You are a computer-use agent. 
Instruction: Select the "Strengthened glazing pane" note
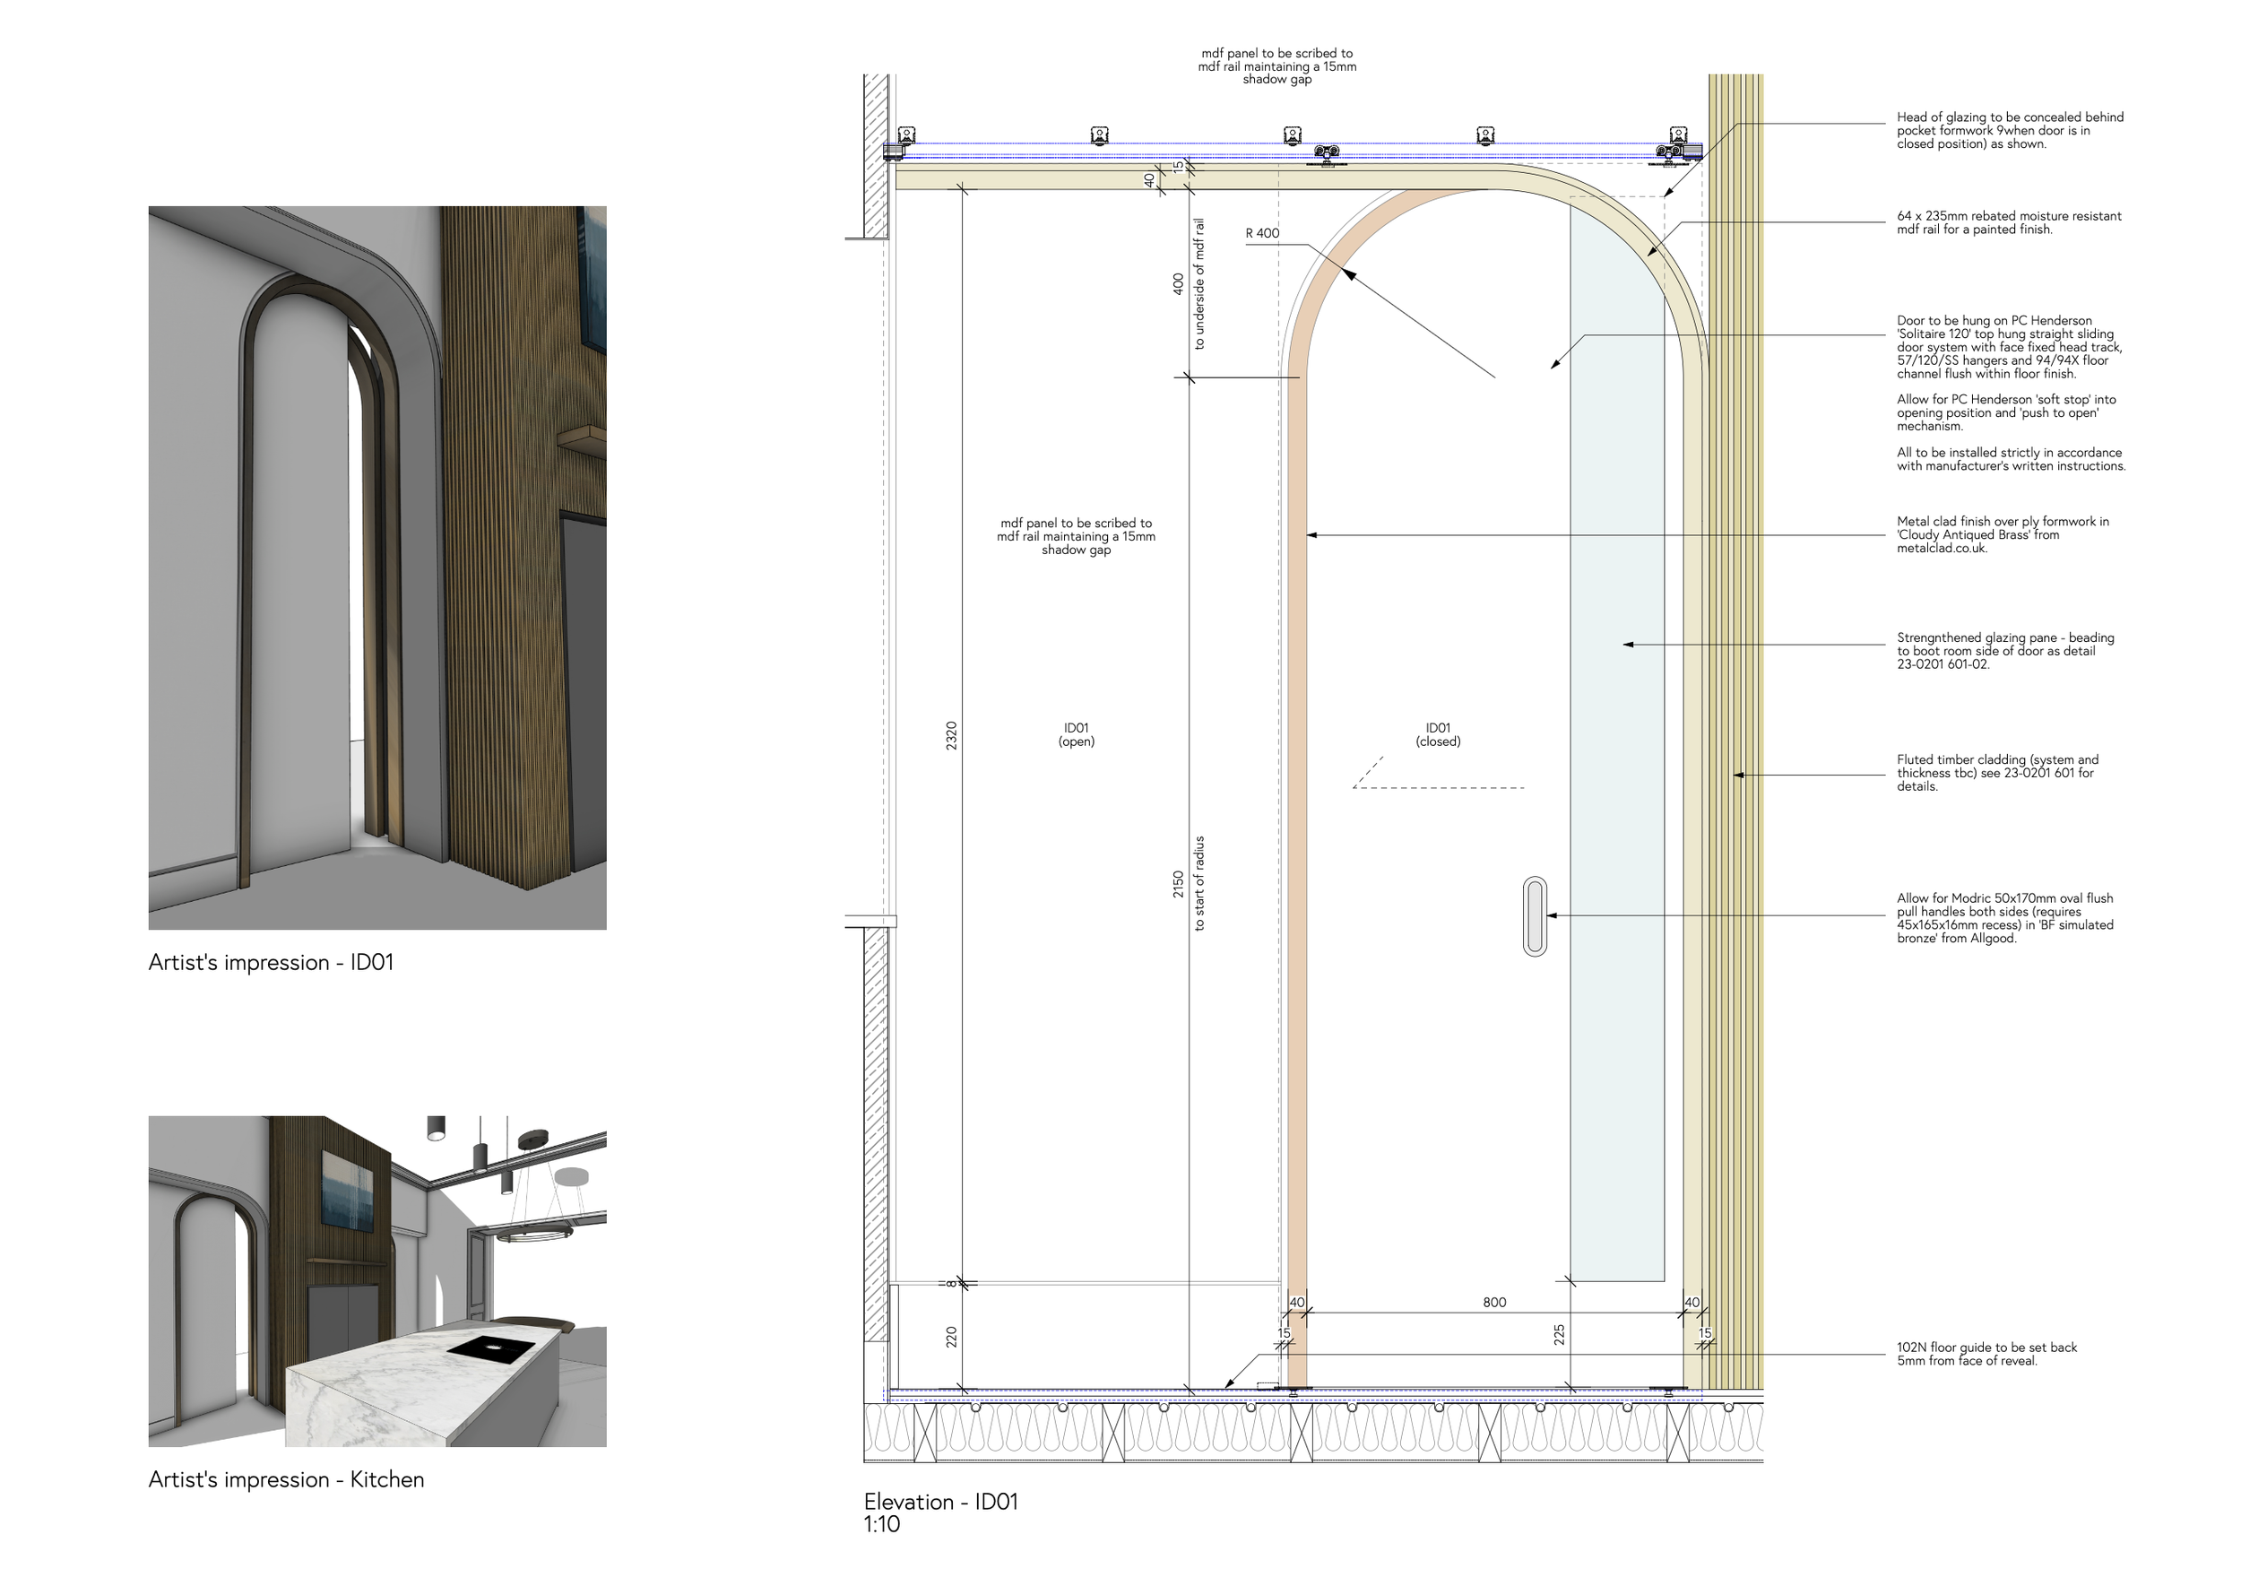(x=2004, y=650)
